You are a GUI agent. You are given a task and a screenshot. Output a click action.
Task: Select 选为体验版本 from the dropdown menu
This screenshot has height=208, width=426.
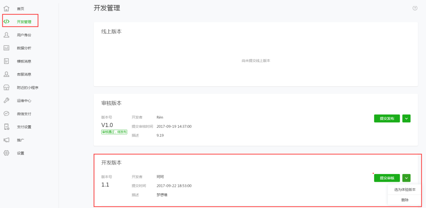pos(405,190)
